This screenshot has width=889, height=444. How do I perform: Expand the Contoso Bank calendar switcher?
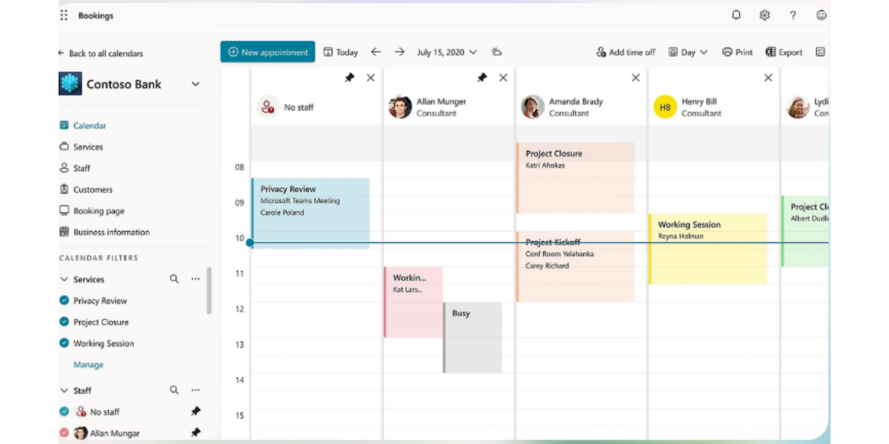coord(196,84)
